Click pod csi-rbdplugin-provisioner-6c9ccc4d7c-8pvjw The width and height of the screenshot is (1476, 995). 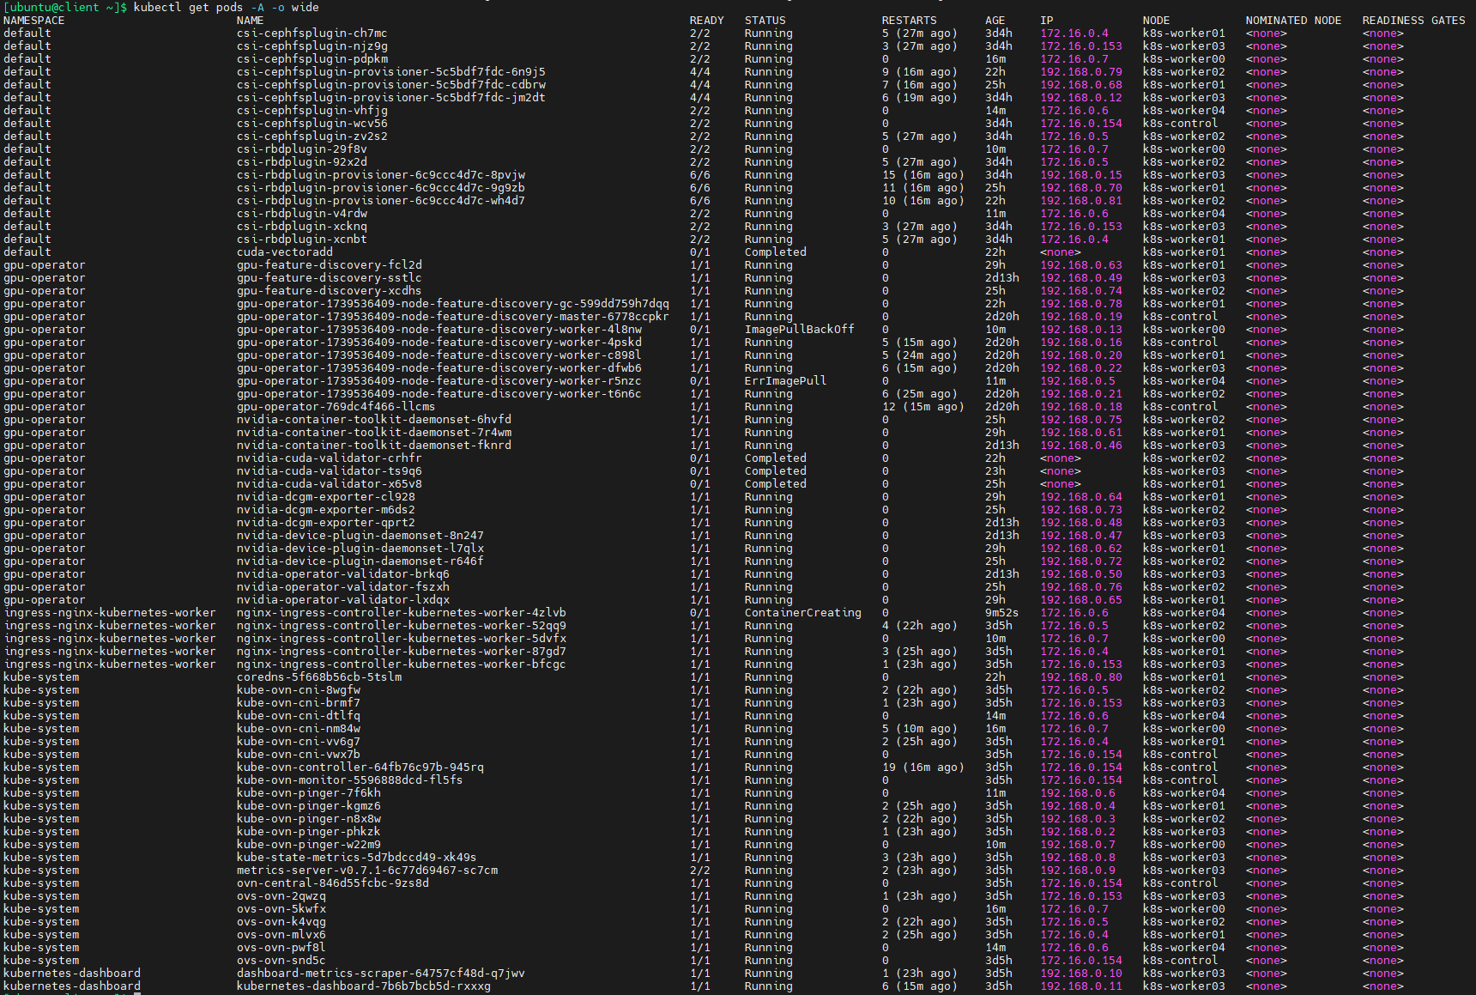[380, 174]
